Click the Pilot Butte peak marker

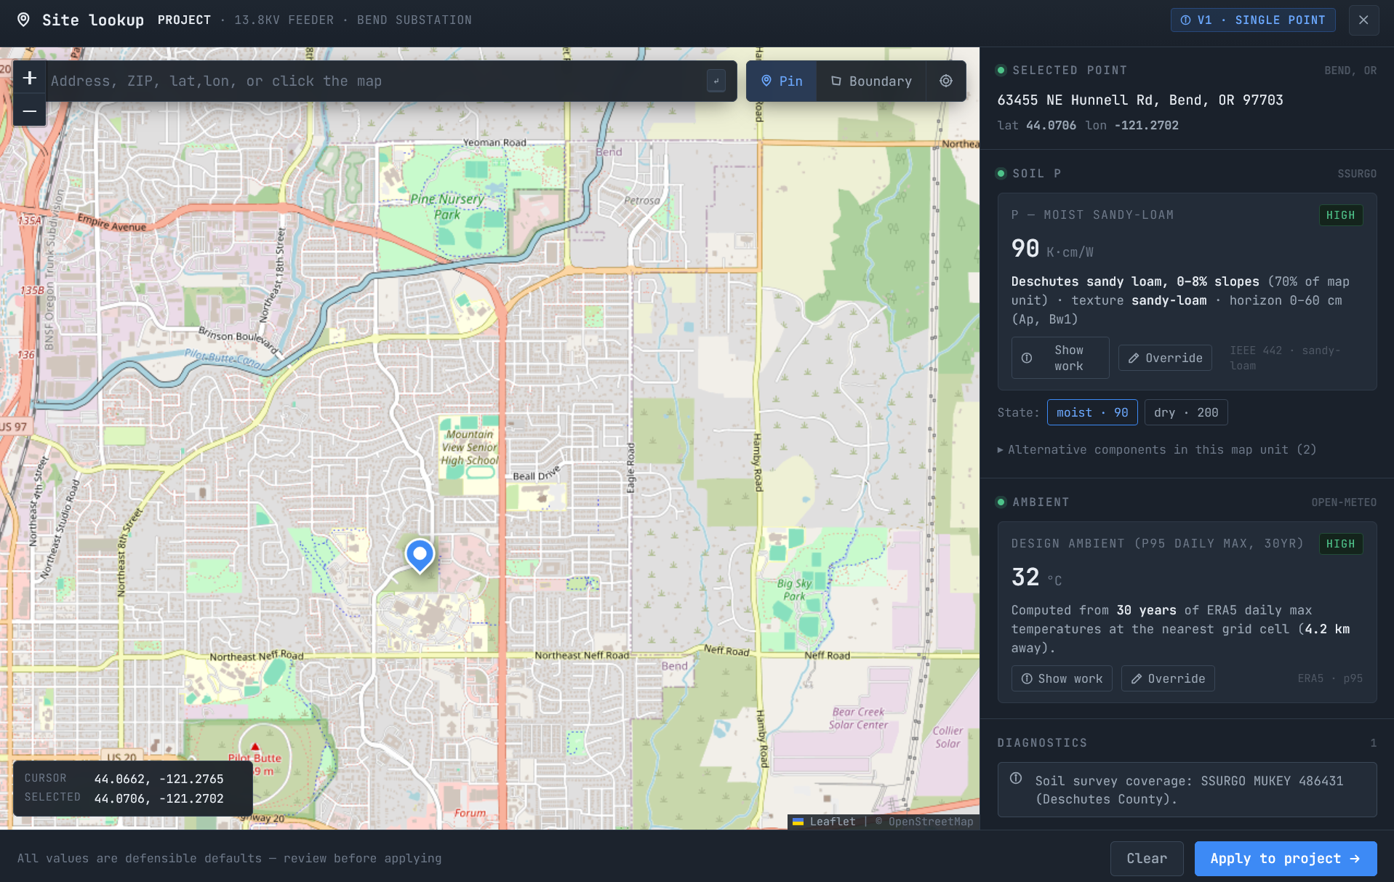[255, 747]
